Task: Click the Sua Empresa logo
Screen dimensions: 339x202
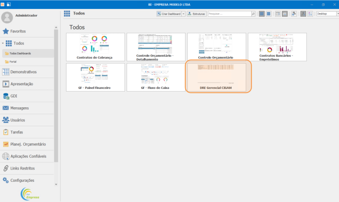Action: [x=30, y=194]
